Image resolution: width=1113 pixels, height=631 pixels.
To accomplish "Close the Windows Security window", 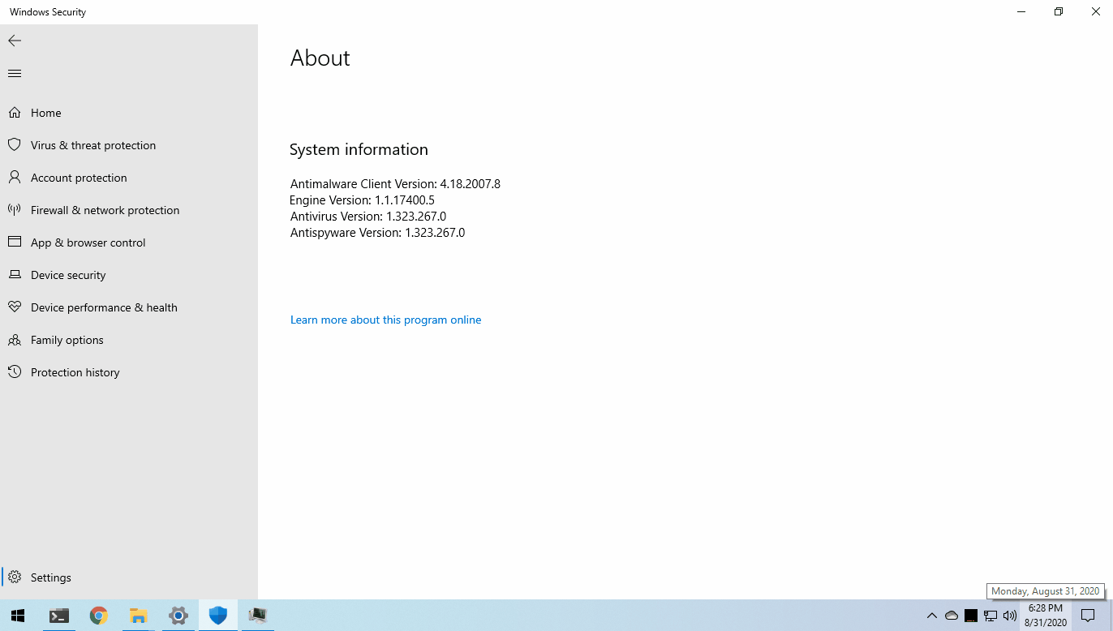I will [x=1095, y=11].
